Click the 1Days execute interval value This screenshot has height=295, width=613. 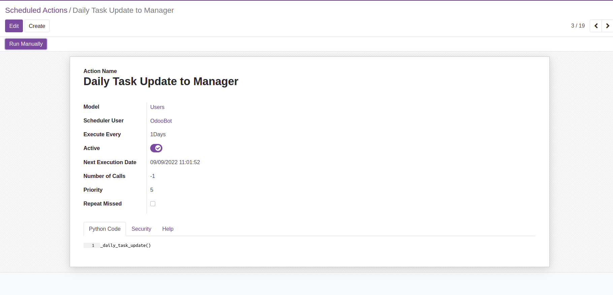tap(158, 134)
